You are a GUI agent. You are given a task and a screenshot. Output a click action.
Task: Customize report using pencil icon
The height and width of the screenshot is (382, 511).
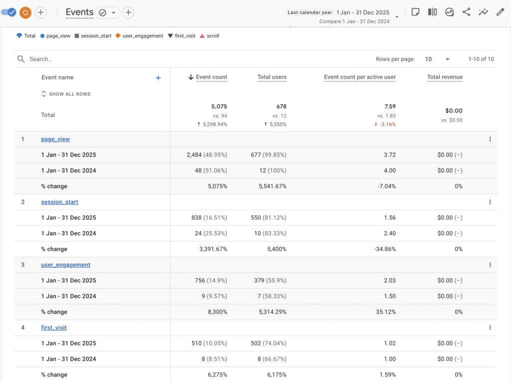click(500, 12)
